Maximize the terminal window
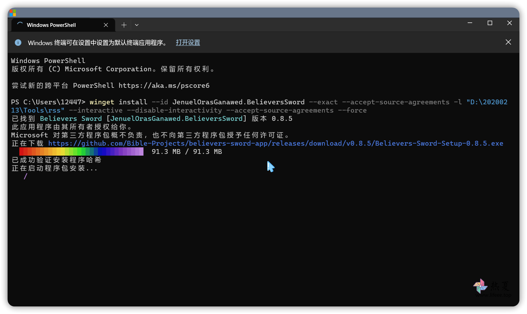 coord(490,23)
